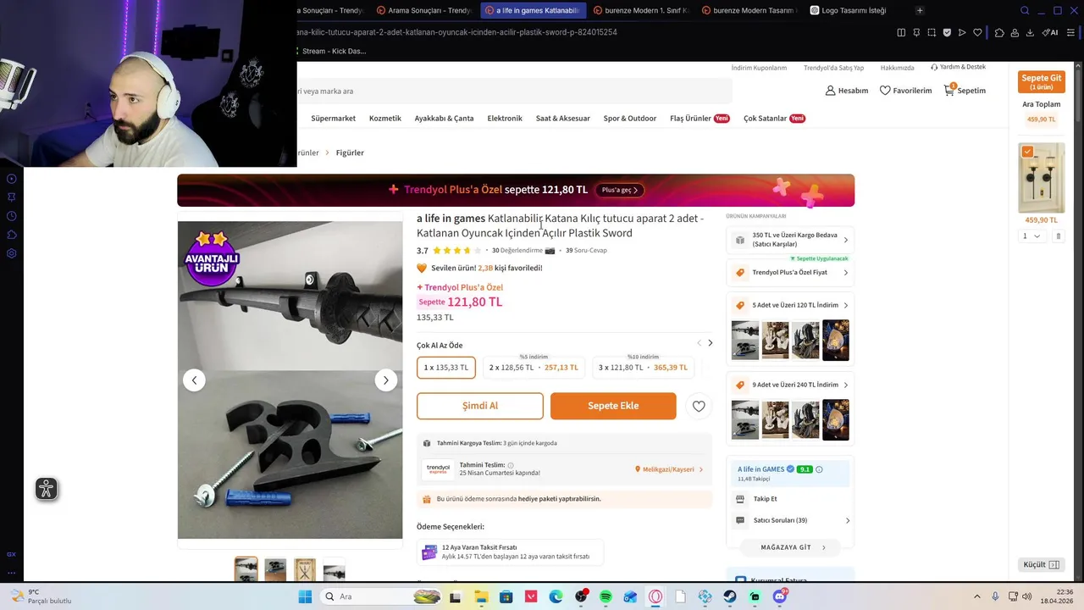Image resolution: width=1084 pixels, height=610 pixels.
Task: Click the browser downloads icon
Action: click(x=1030, y=32)
